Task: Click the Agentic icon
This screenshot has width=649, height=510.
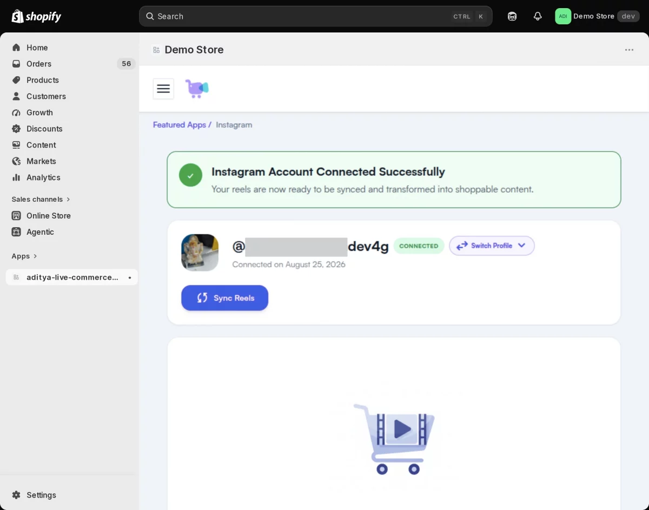Action: [x=16, y=232]
